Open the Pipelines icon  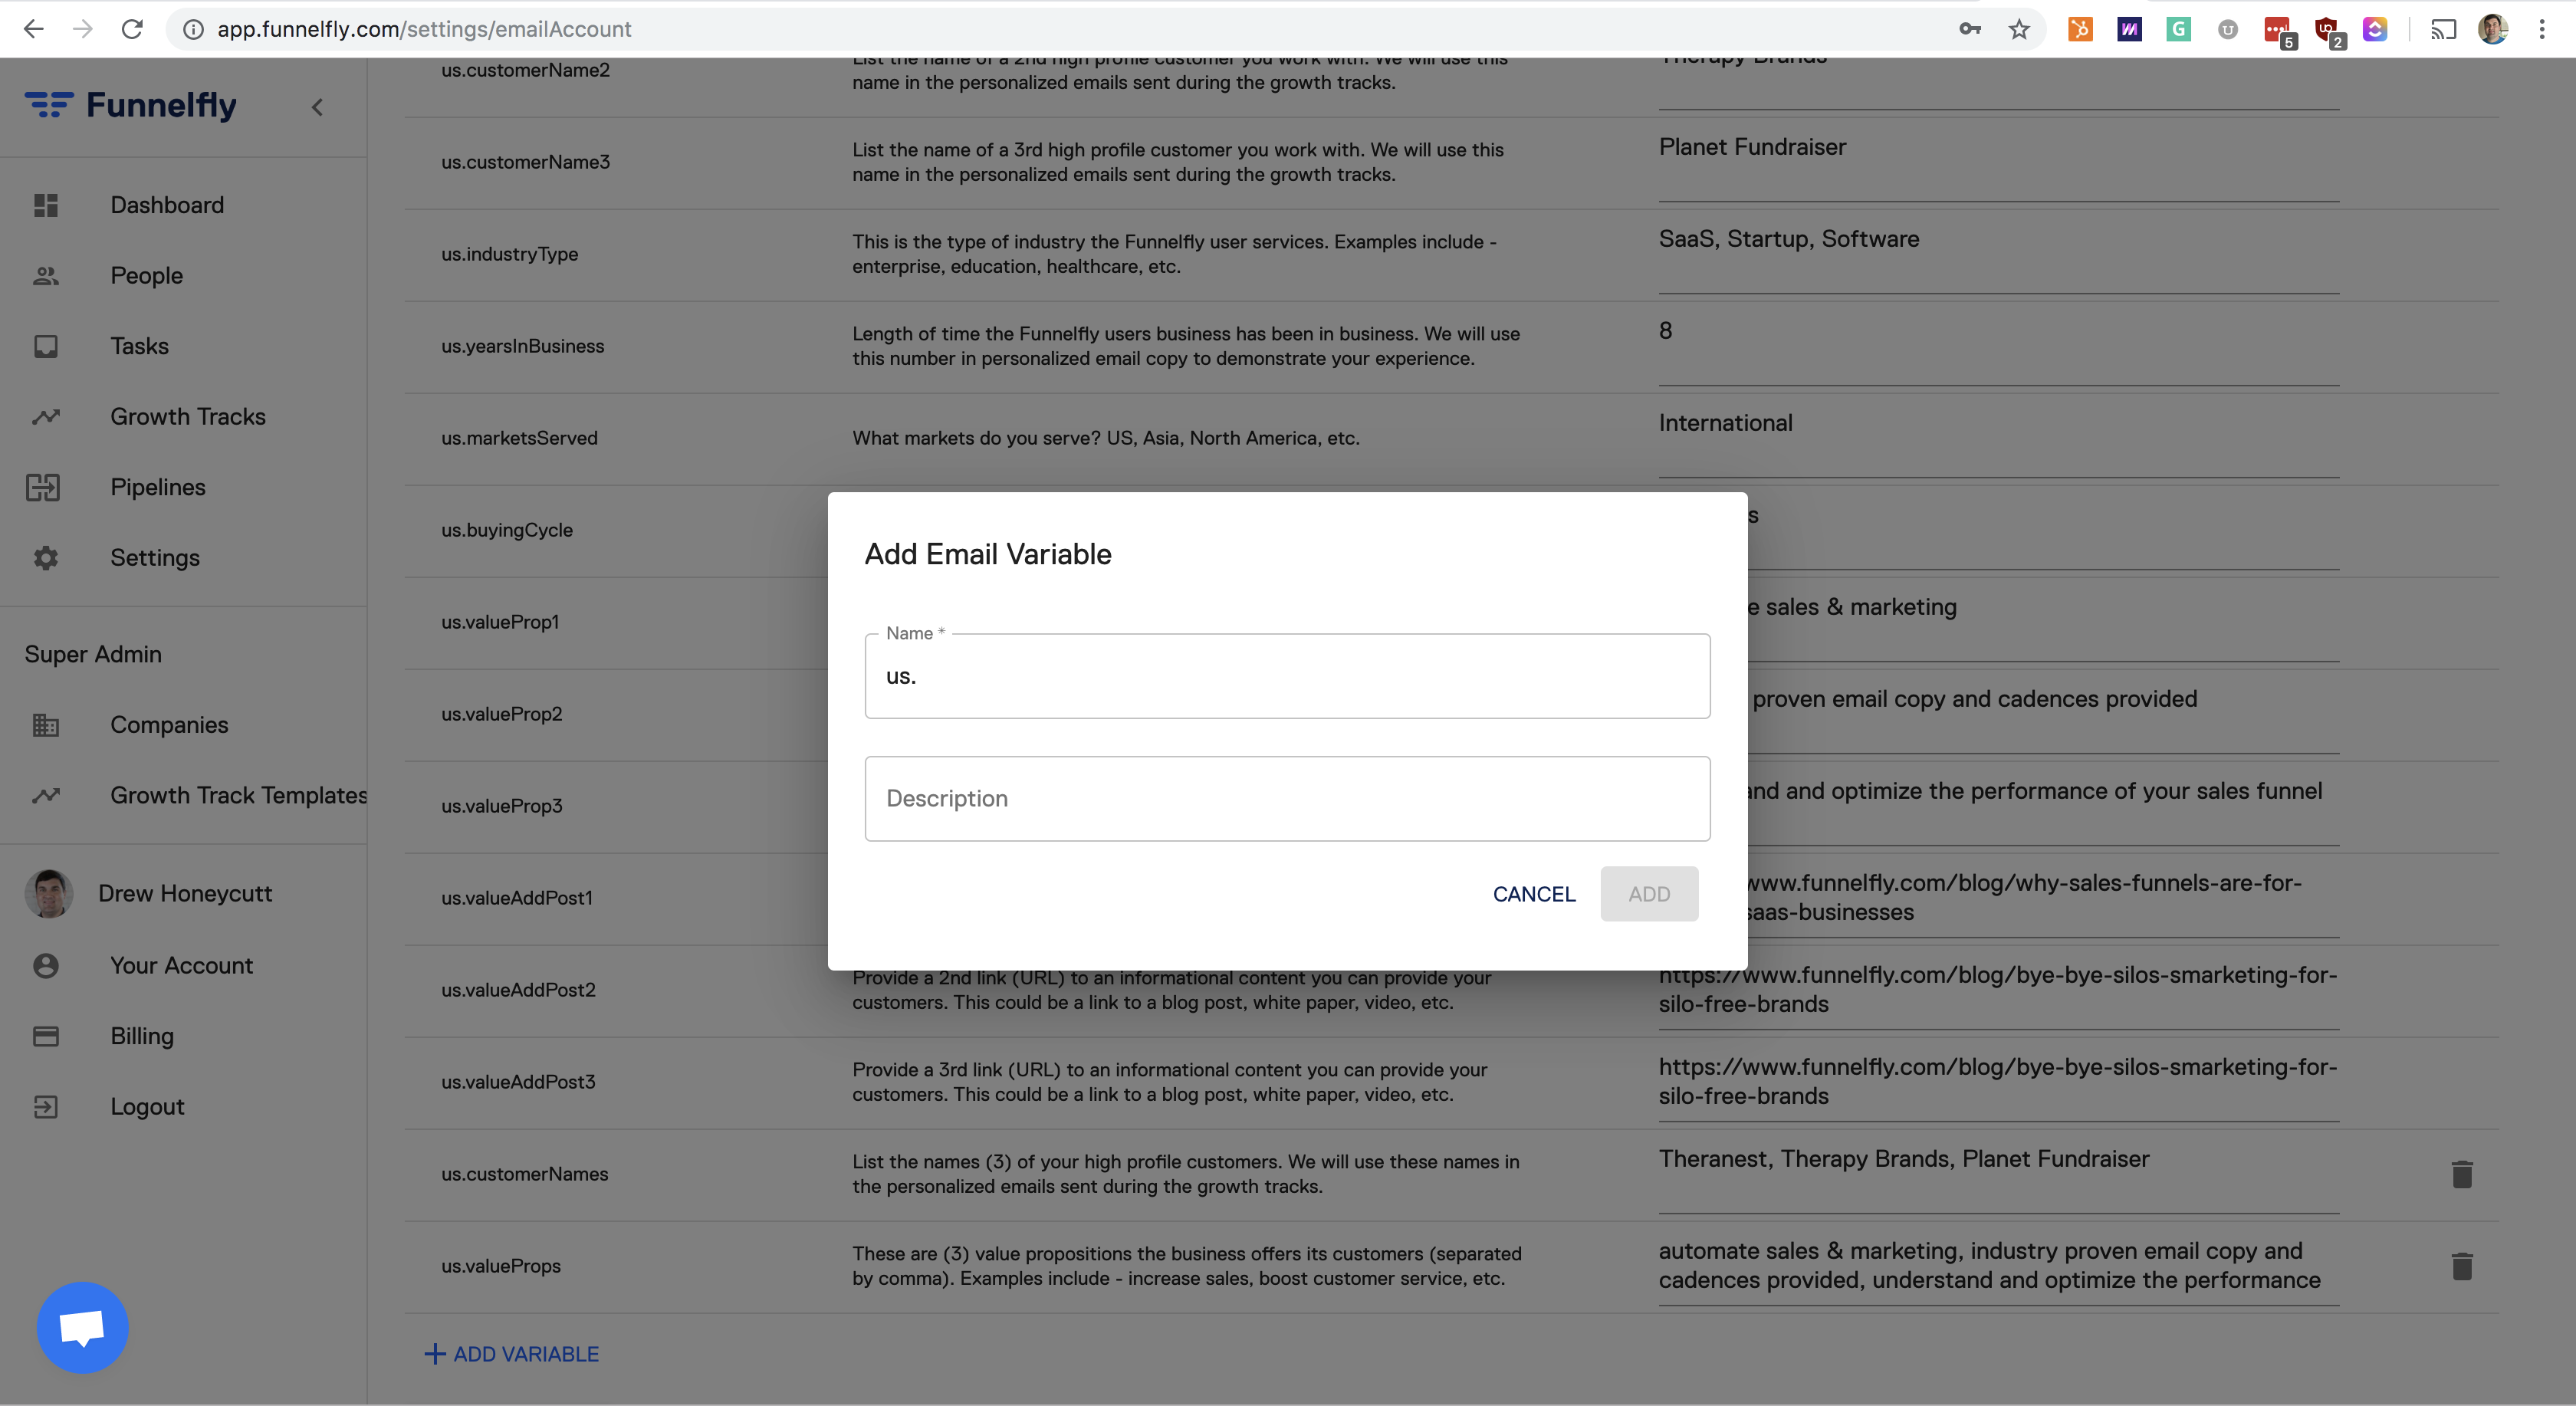(x=44, y=487)
